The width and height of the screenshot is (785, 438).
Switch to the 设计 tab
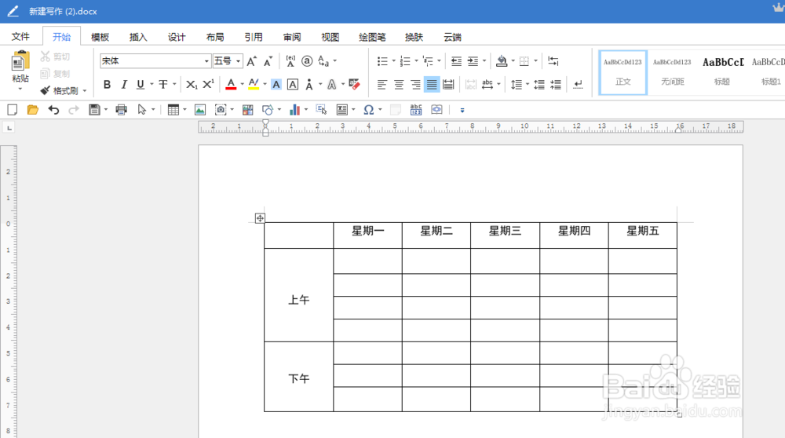coord(177,37)
